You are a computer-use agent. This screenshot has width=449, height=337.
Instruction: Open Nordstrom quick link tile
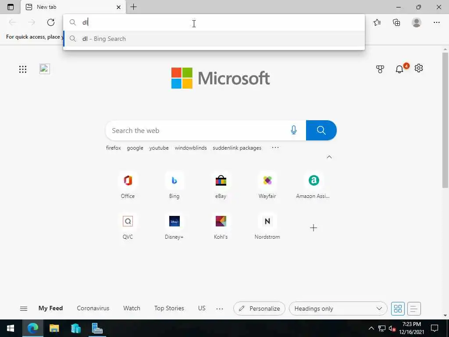(267, 227)
